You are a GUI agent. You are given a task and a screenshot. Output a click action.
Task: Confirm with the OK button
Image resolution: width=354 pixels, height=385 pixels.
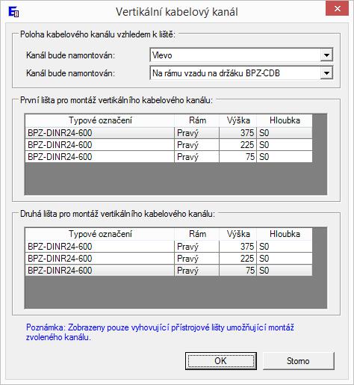(x=221, y=361)
